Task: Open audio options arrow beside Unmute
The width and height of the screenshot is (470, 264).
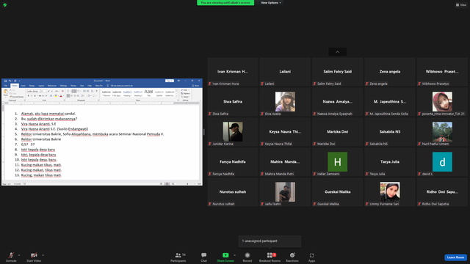Action: tap(19, 255)
